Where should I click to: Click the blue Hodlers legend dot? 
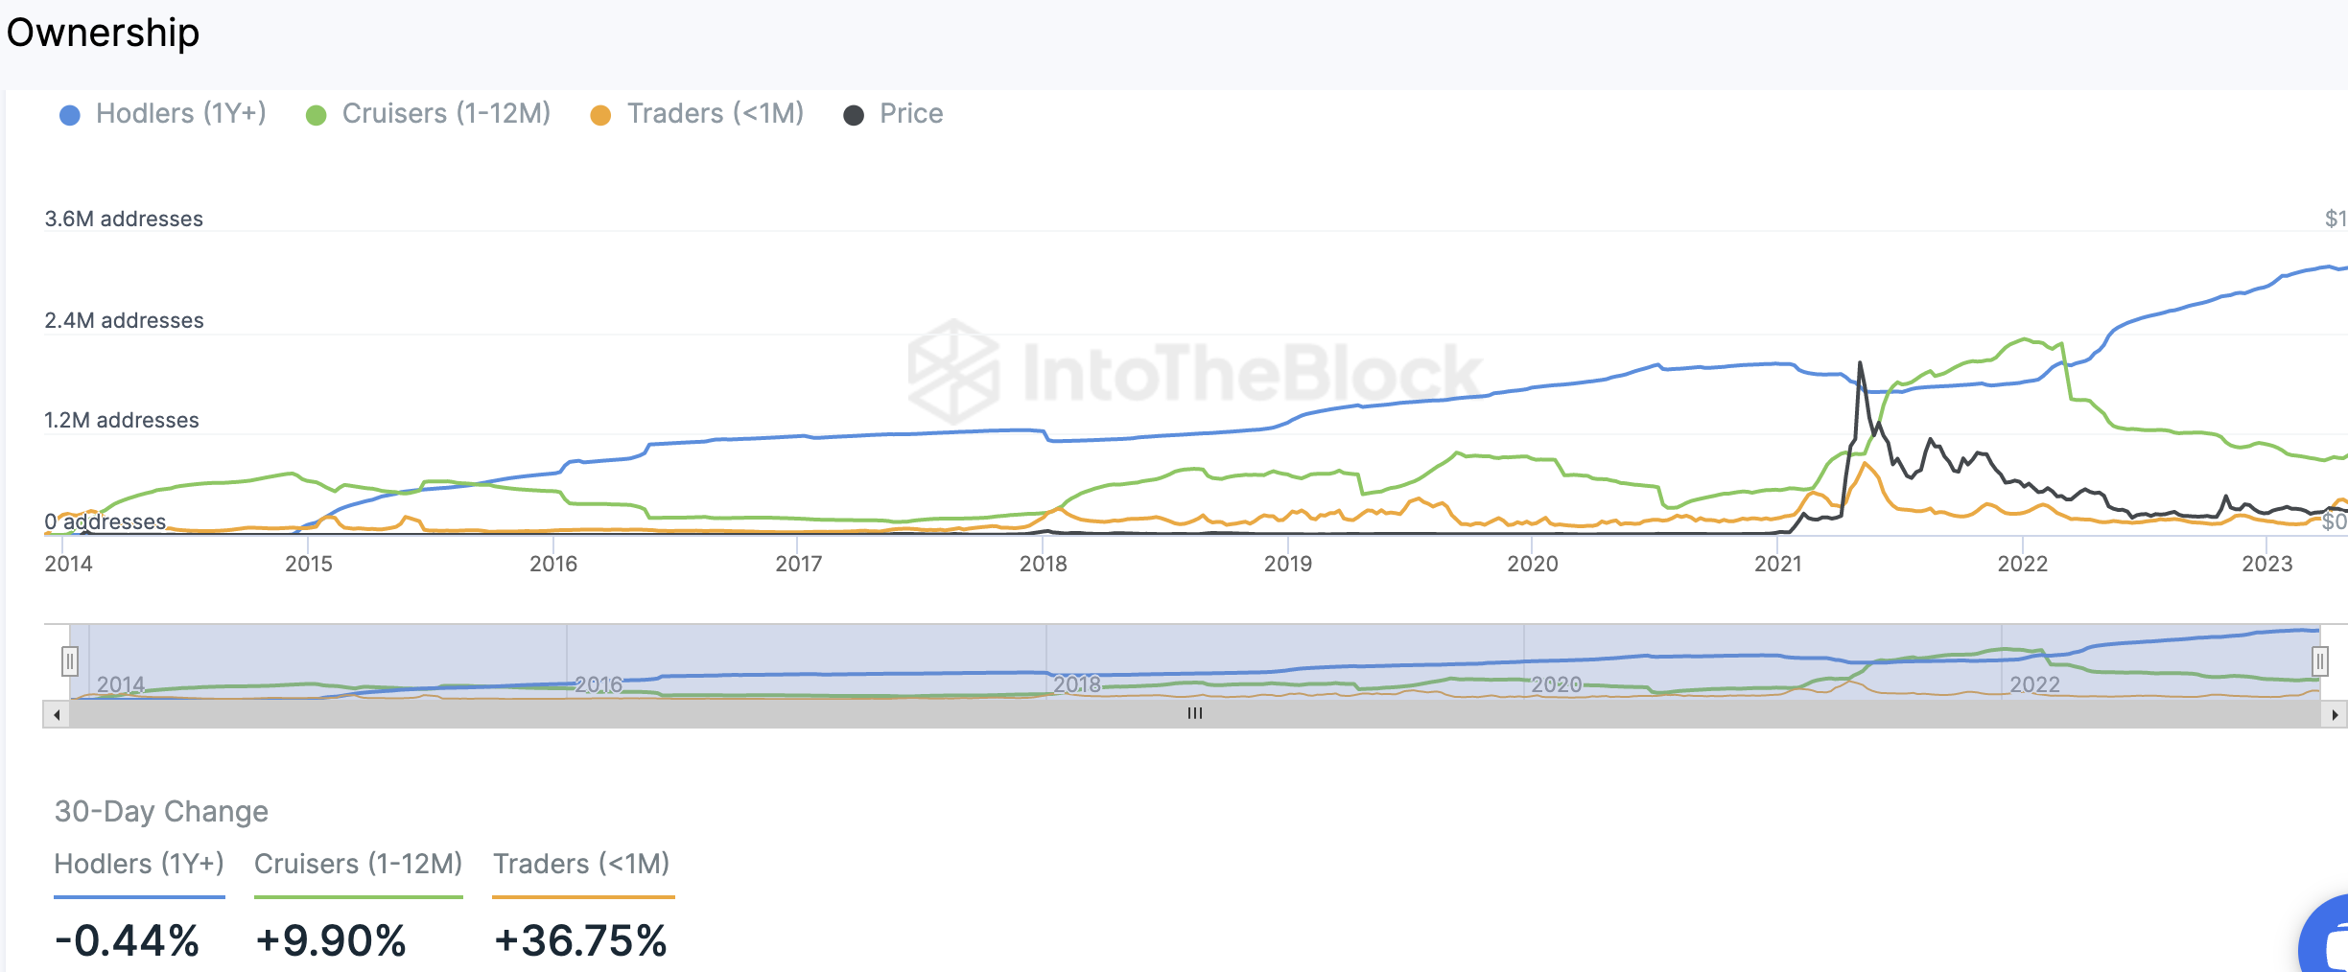[x=70, y=116]
